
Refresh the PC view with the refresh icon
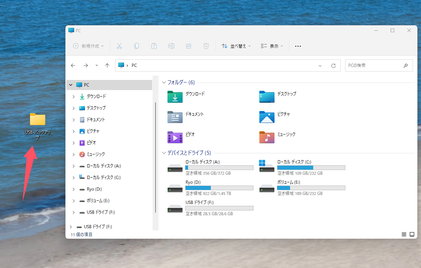point(333,65)
